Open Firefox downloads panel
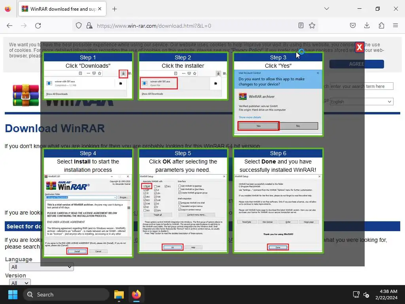Screen dimensions: 405x304 [x=367, y=25]
